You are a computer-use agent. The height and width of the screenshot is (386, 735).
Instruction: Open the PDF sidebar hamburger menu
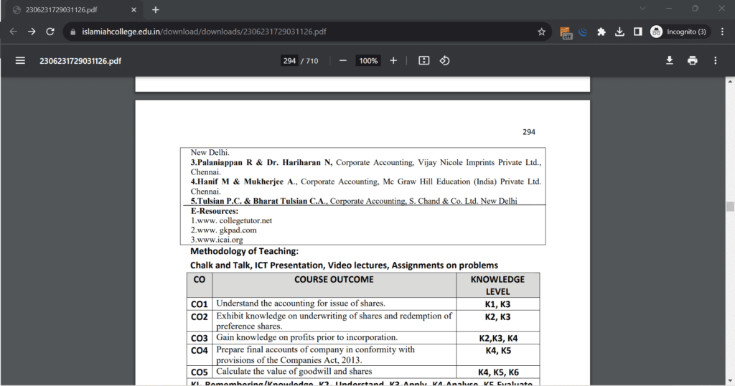click(20, 60)
